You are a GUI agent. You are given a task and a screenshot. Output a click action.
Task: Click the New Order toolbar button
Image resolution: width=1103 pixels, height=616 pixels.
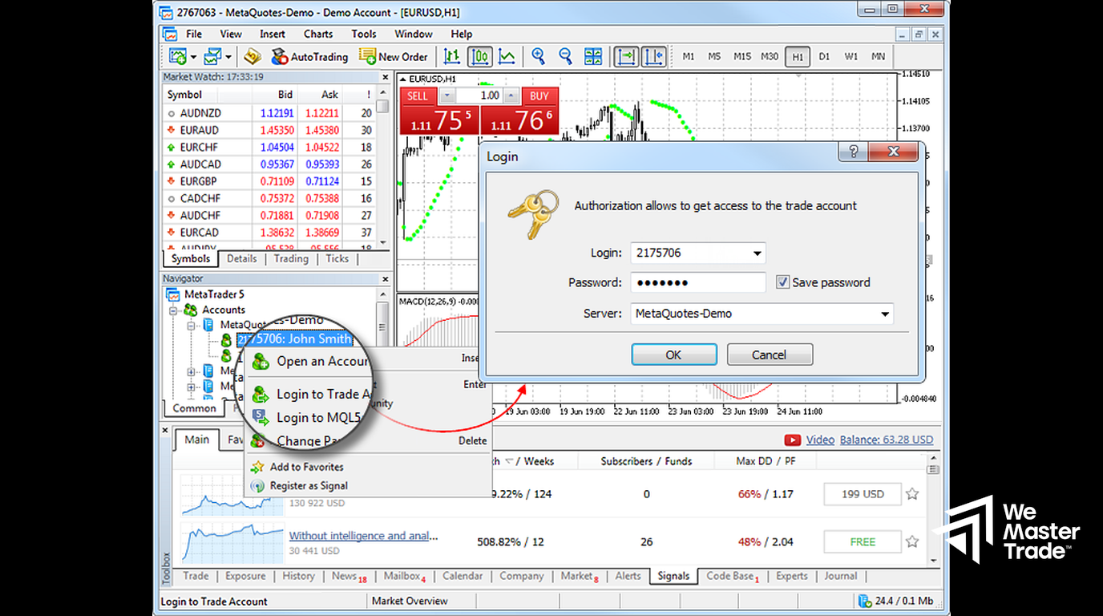[x=394, y=57]
